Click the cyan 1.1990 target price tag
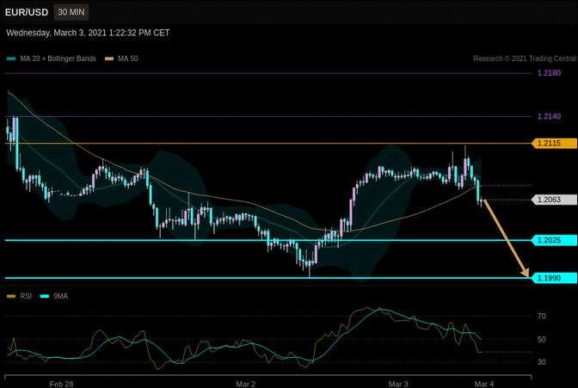The image size is (578, 388). (554, 278)
